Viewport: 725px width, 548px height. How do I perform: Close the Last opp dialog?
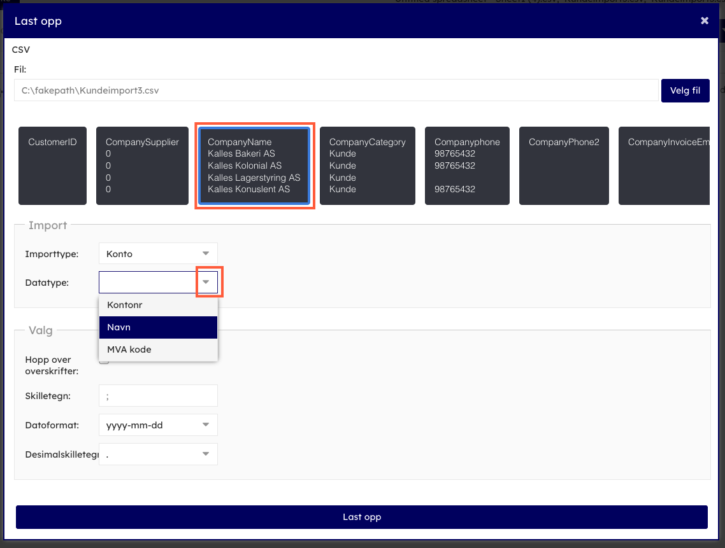[704, 21]
